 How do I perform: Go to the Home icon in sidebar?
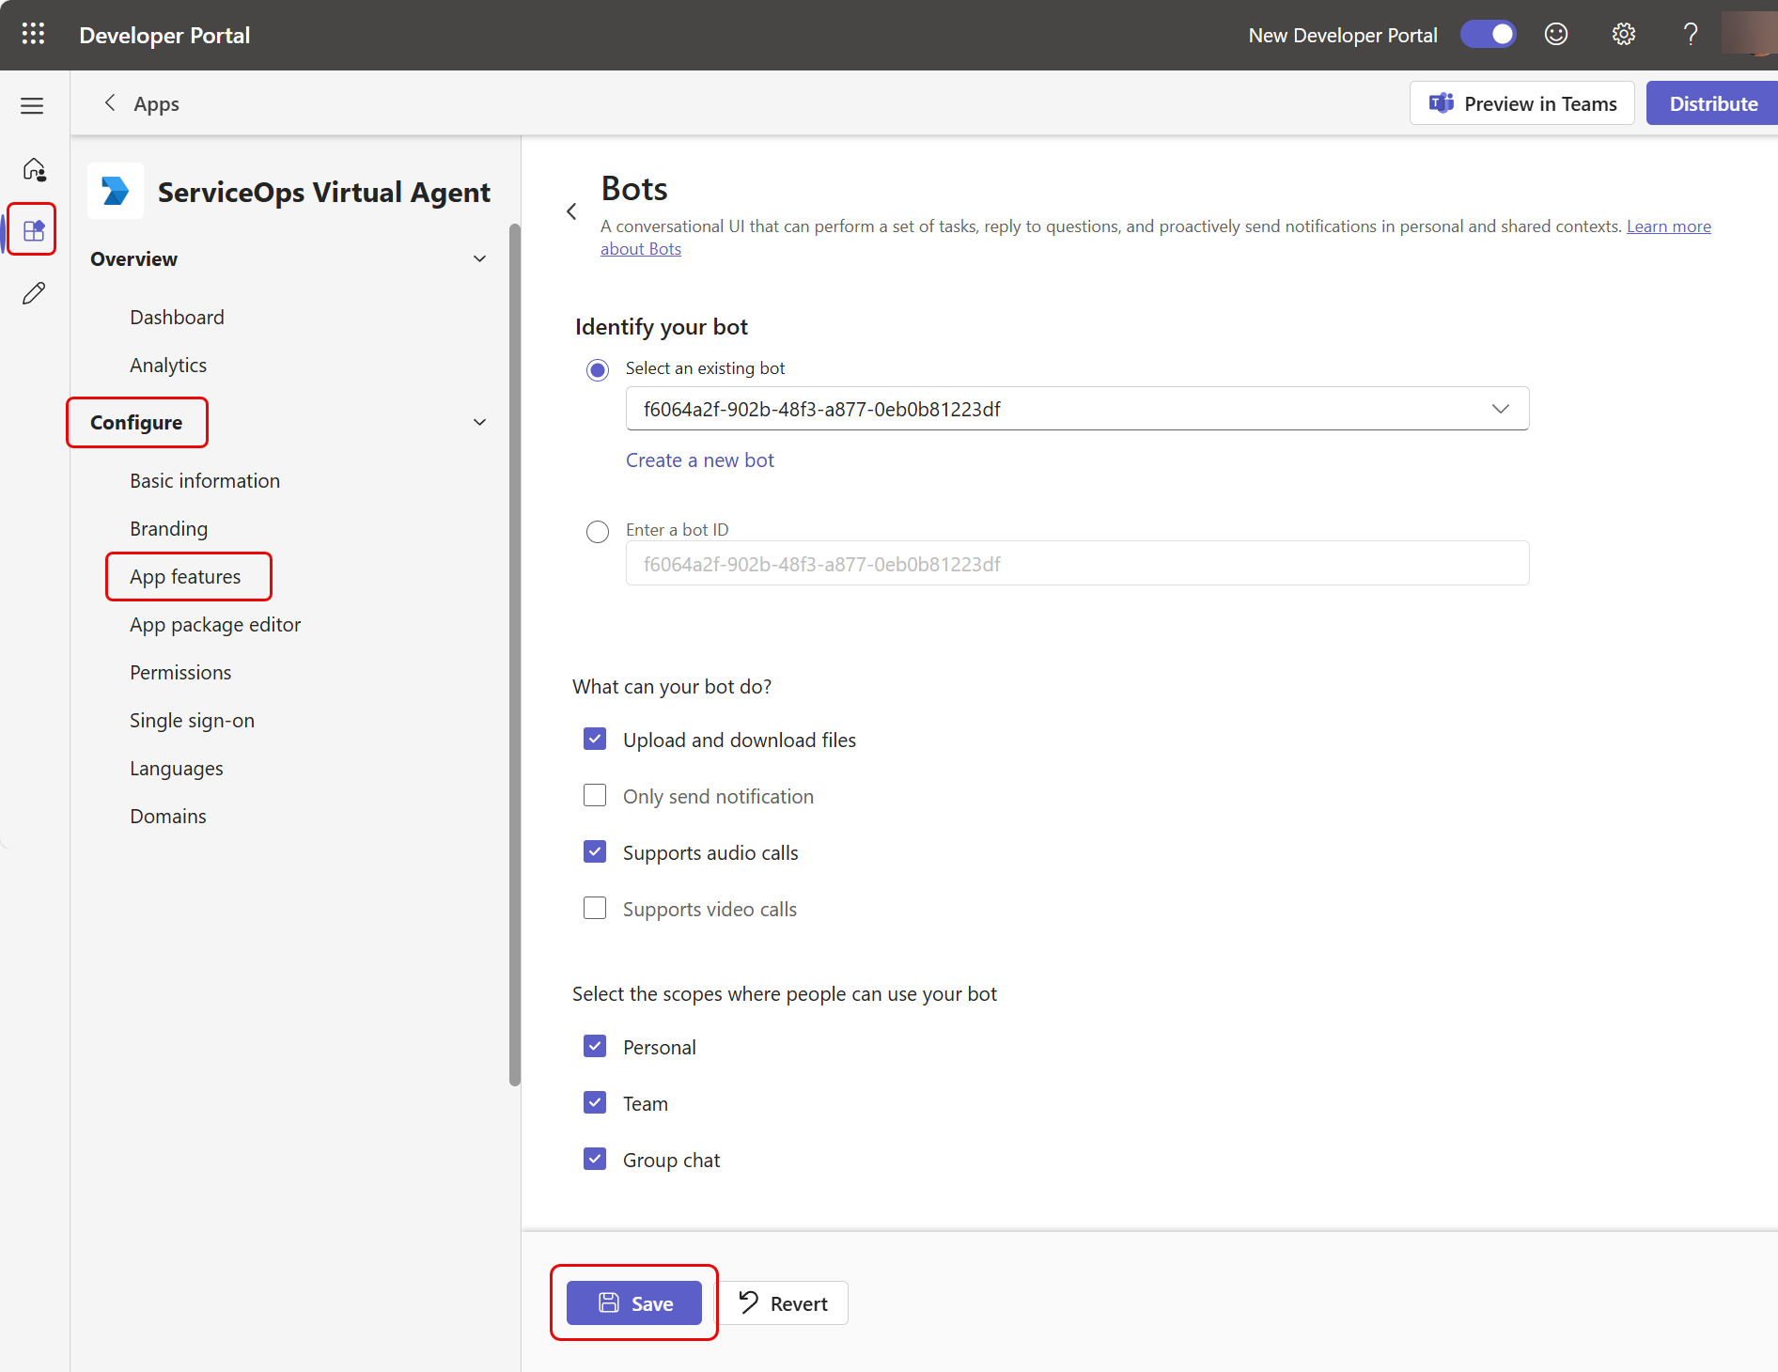pyautogui.click(x=34, y=169)
